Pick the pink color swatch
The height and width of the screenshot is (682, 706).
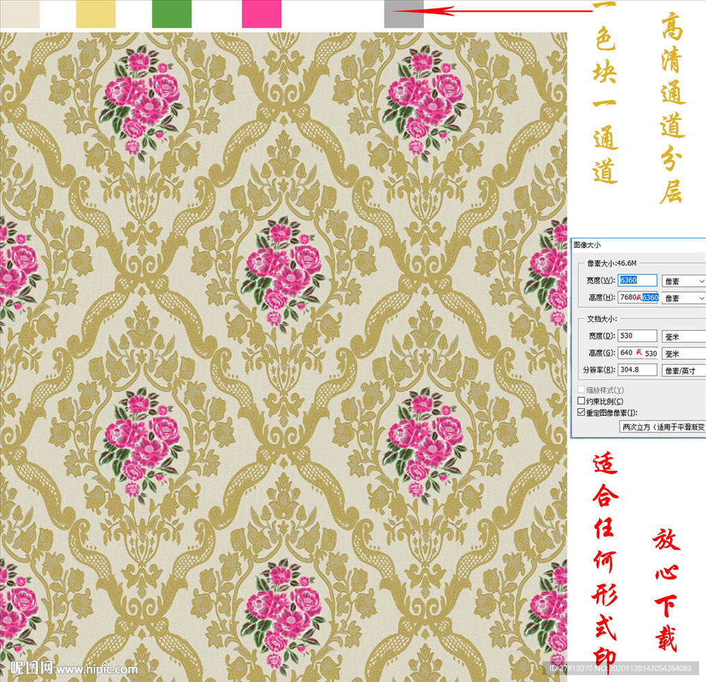pyautogui.click(x=261, y=14)
